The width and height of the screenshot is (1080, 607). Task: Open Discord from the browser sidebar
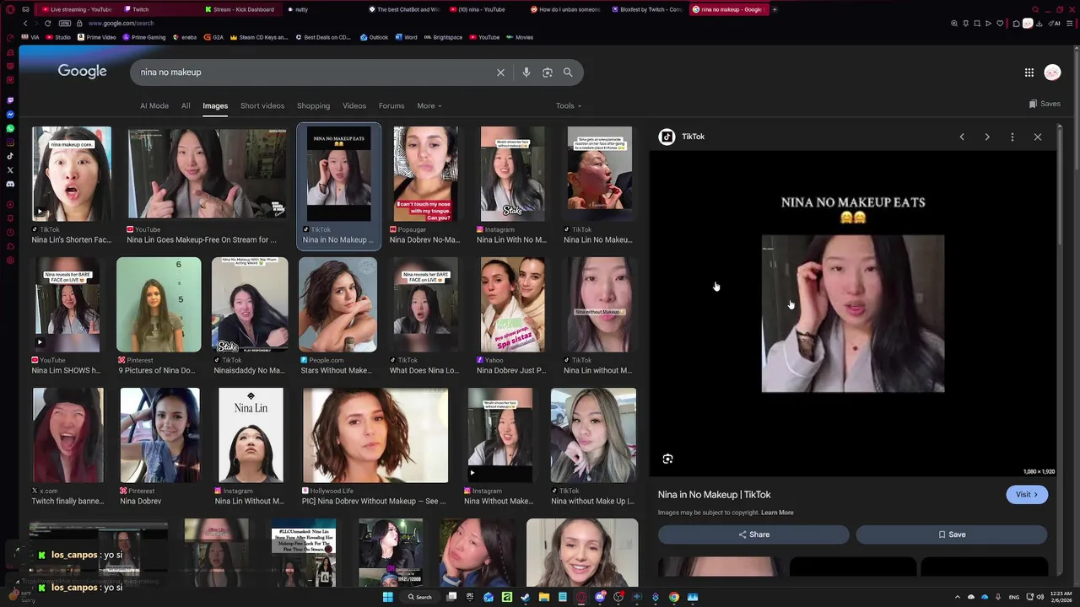(x=10, y=184)
